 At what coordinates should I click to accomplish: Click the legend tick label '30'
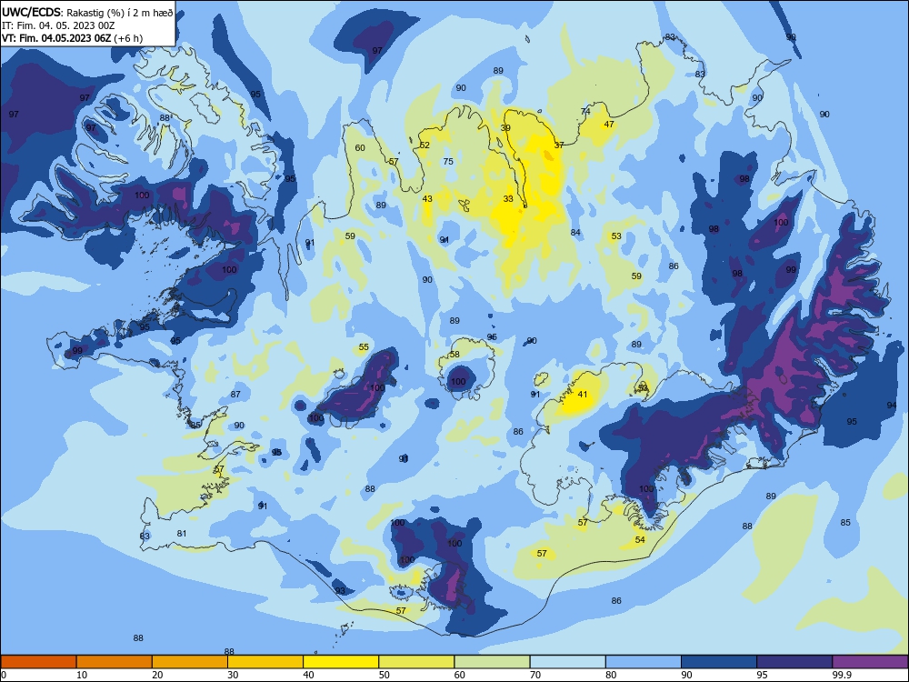[x=233, y=675]
